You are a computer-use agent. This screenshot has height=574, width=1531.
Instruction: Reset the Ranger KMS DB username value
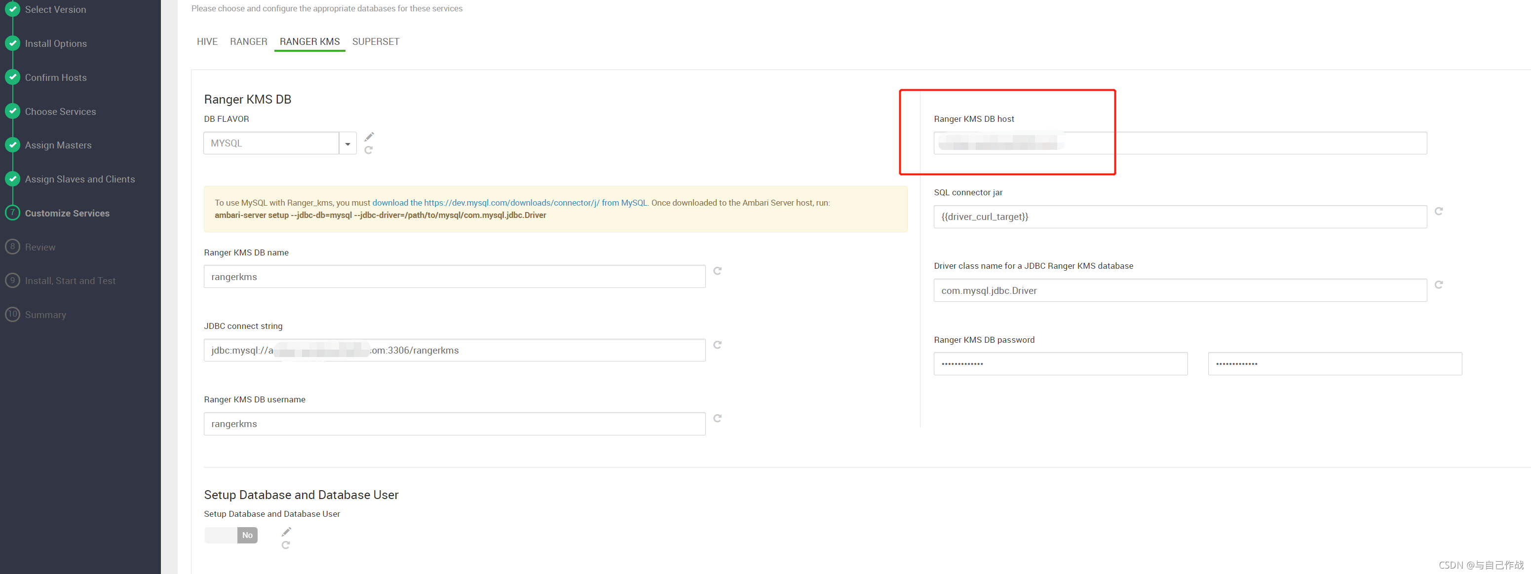(717, 418)
